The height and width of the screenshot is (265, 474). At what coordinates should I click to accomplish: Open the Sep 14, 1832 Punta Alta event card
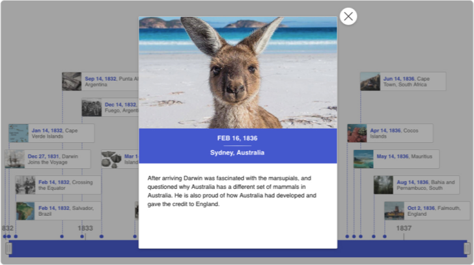point(100,81)
